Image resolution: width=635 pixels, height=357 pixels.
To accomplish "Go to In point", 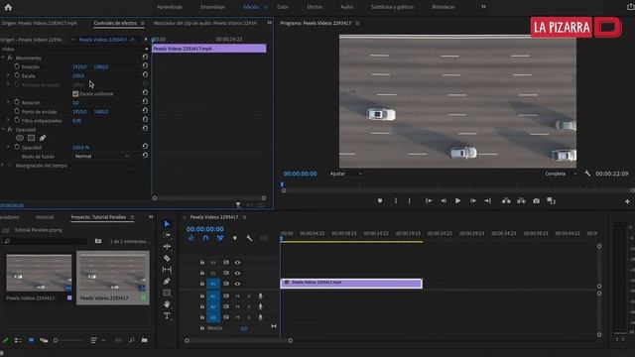I will pos(429,200).
